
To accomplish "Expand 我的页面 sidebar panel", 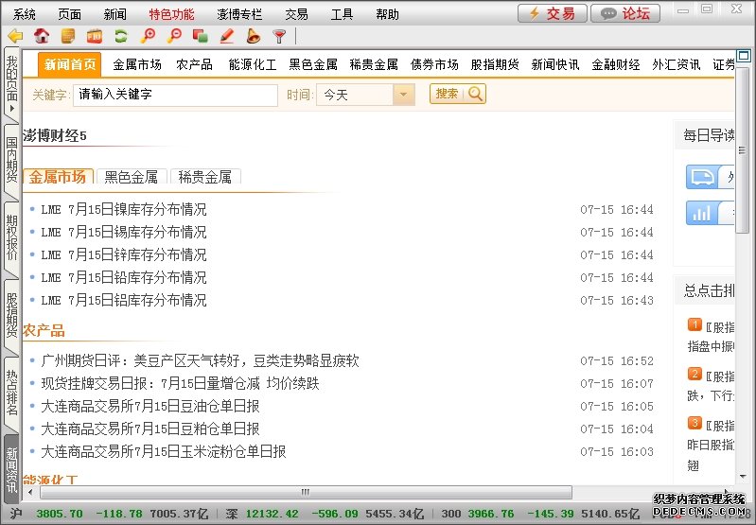I will [11, 84].
